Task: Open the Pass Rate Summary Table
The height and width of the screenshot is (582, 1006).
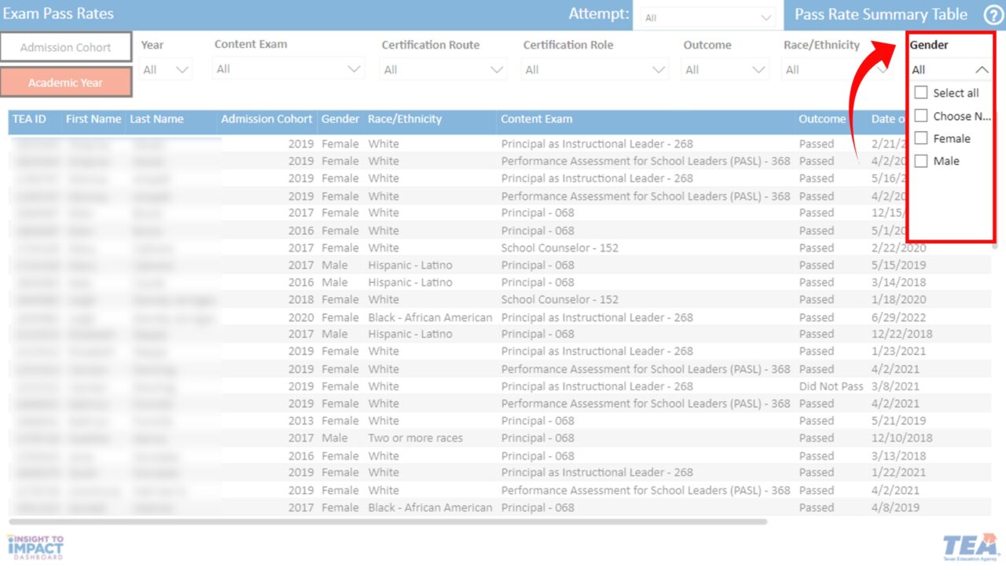Action: pos(880,15)
